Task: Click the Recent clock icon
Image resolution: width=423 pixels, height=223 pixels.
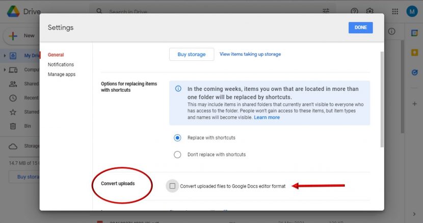Action: [x=13, y=98]
